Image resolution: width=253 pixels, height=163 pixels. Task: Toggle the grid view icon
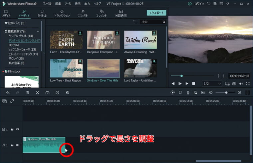[x=135, y=22]
